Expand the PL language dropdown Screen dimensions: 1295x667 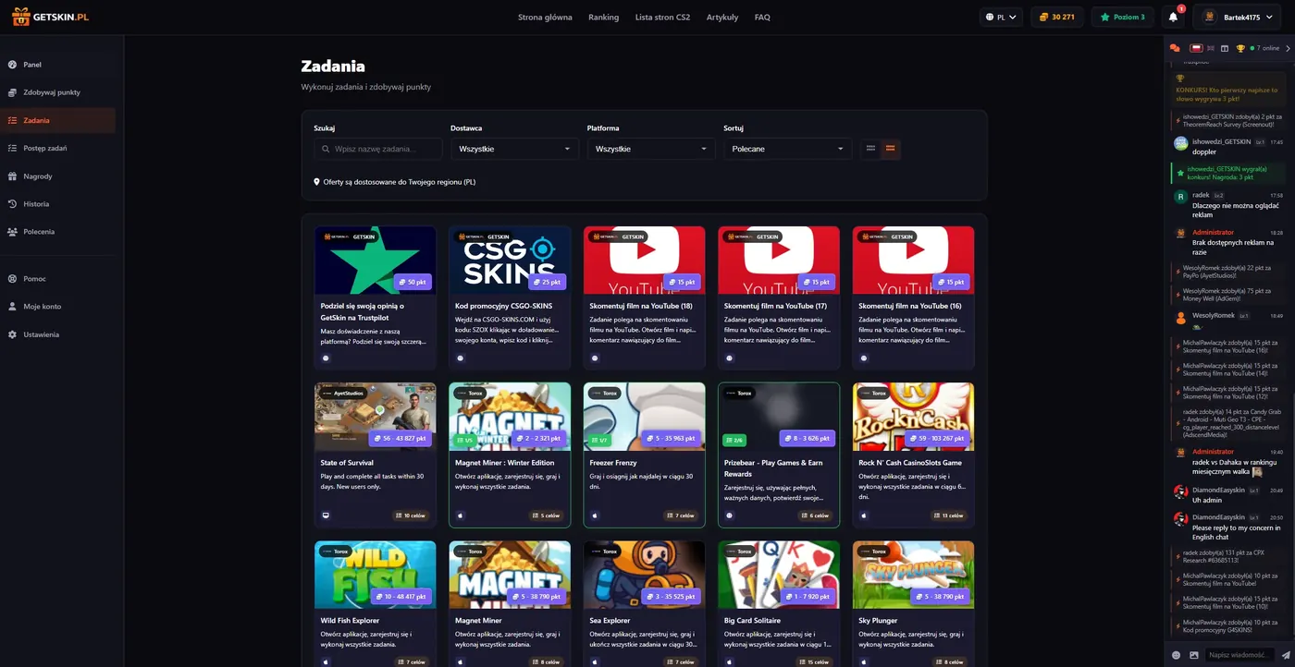(1002, 17)
